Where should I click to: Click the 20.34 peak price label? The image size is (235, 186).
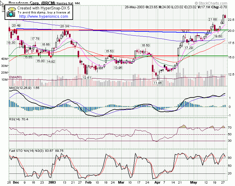pyautogui.click(x=64, y=26)
